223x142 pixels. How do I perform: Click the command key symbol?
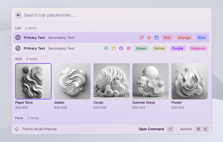tap(198, 129)
